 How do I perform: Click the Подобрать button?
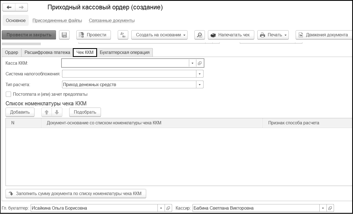click(x=85, y=112)
